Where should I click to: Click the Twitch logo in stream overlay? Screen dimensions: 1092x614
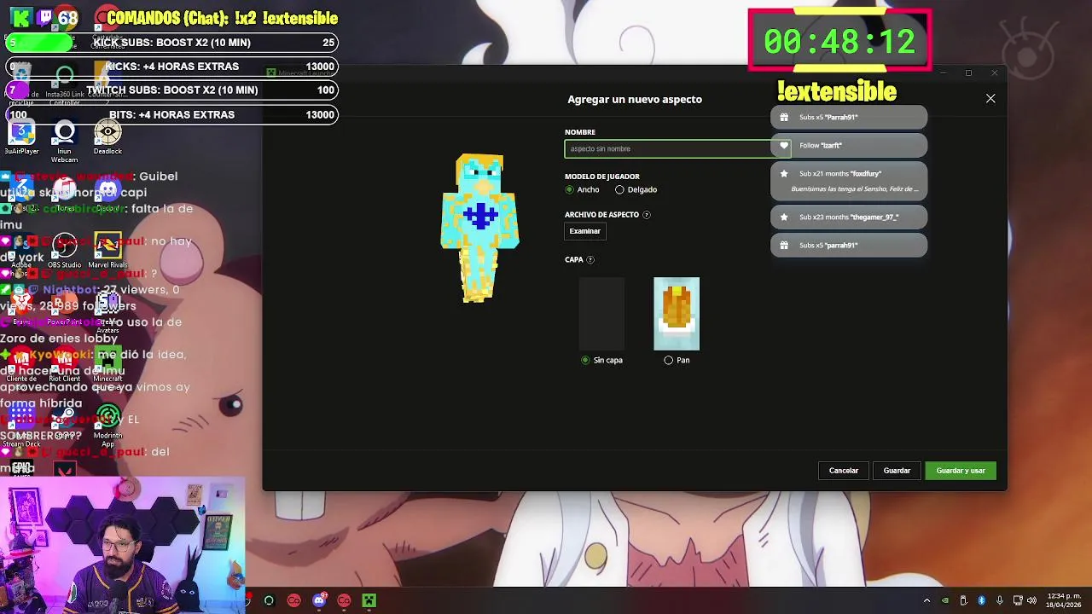point(45,17)
